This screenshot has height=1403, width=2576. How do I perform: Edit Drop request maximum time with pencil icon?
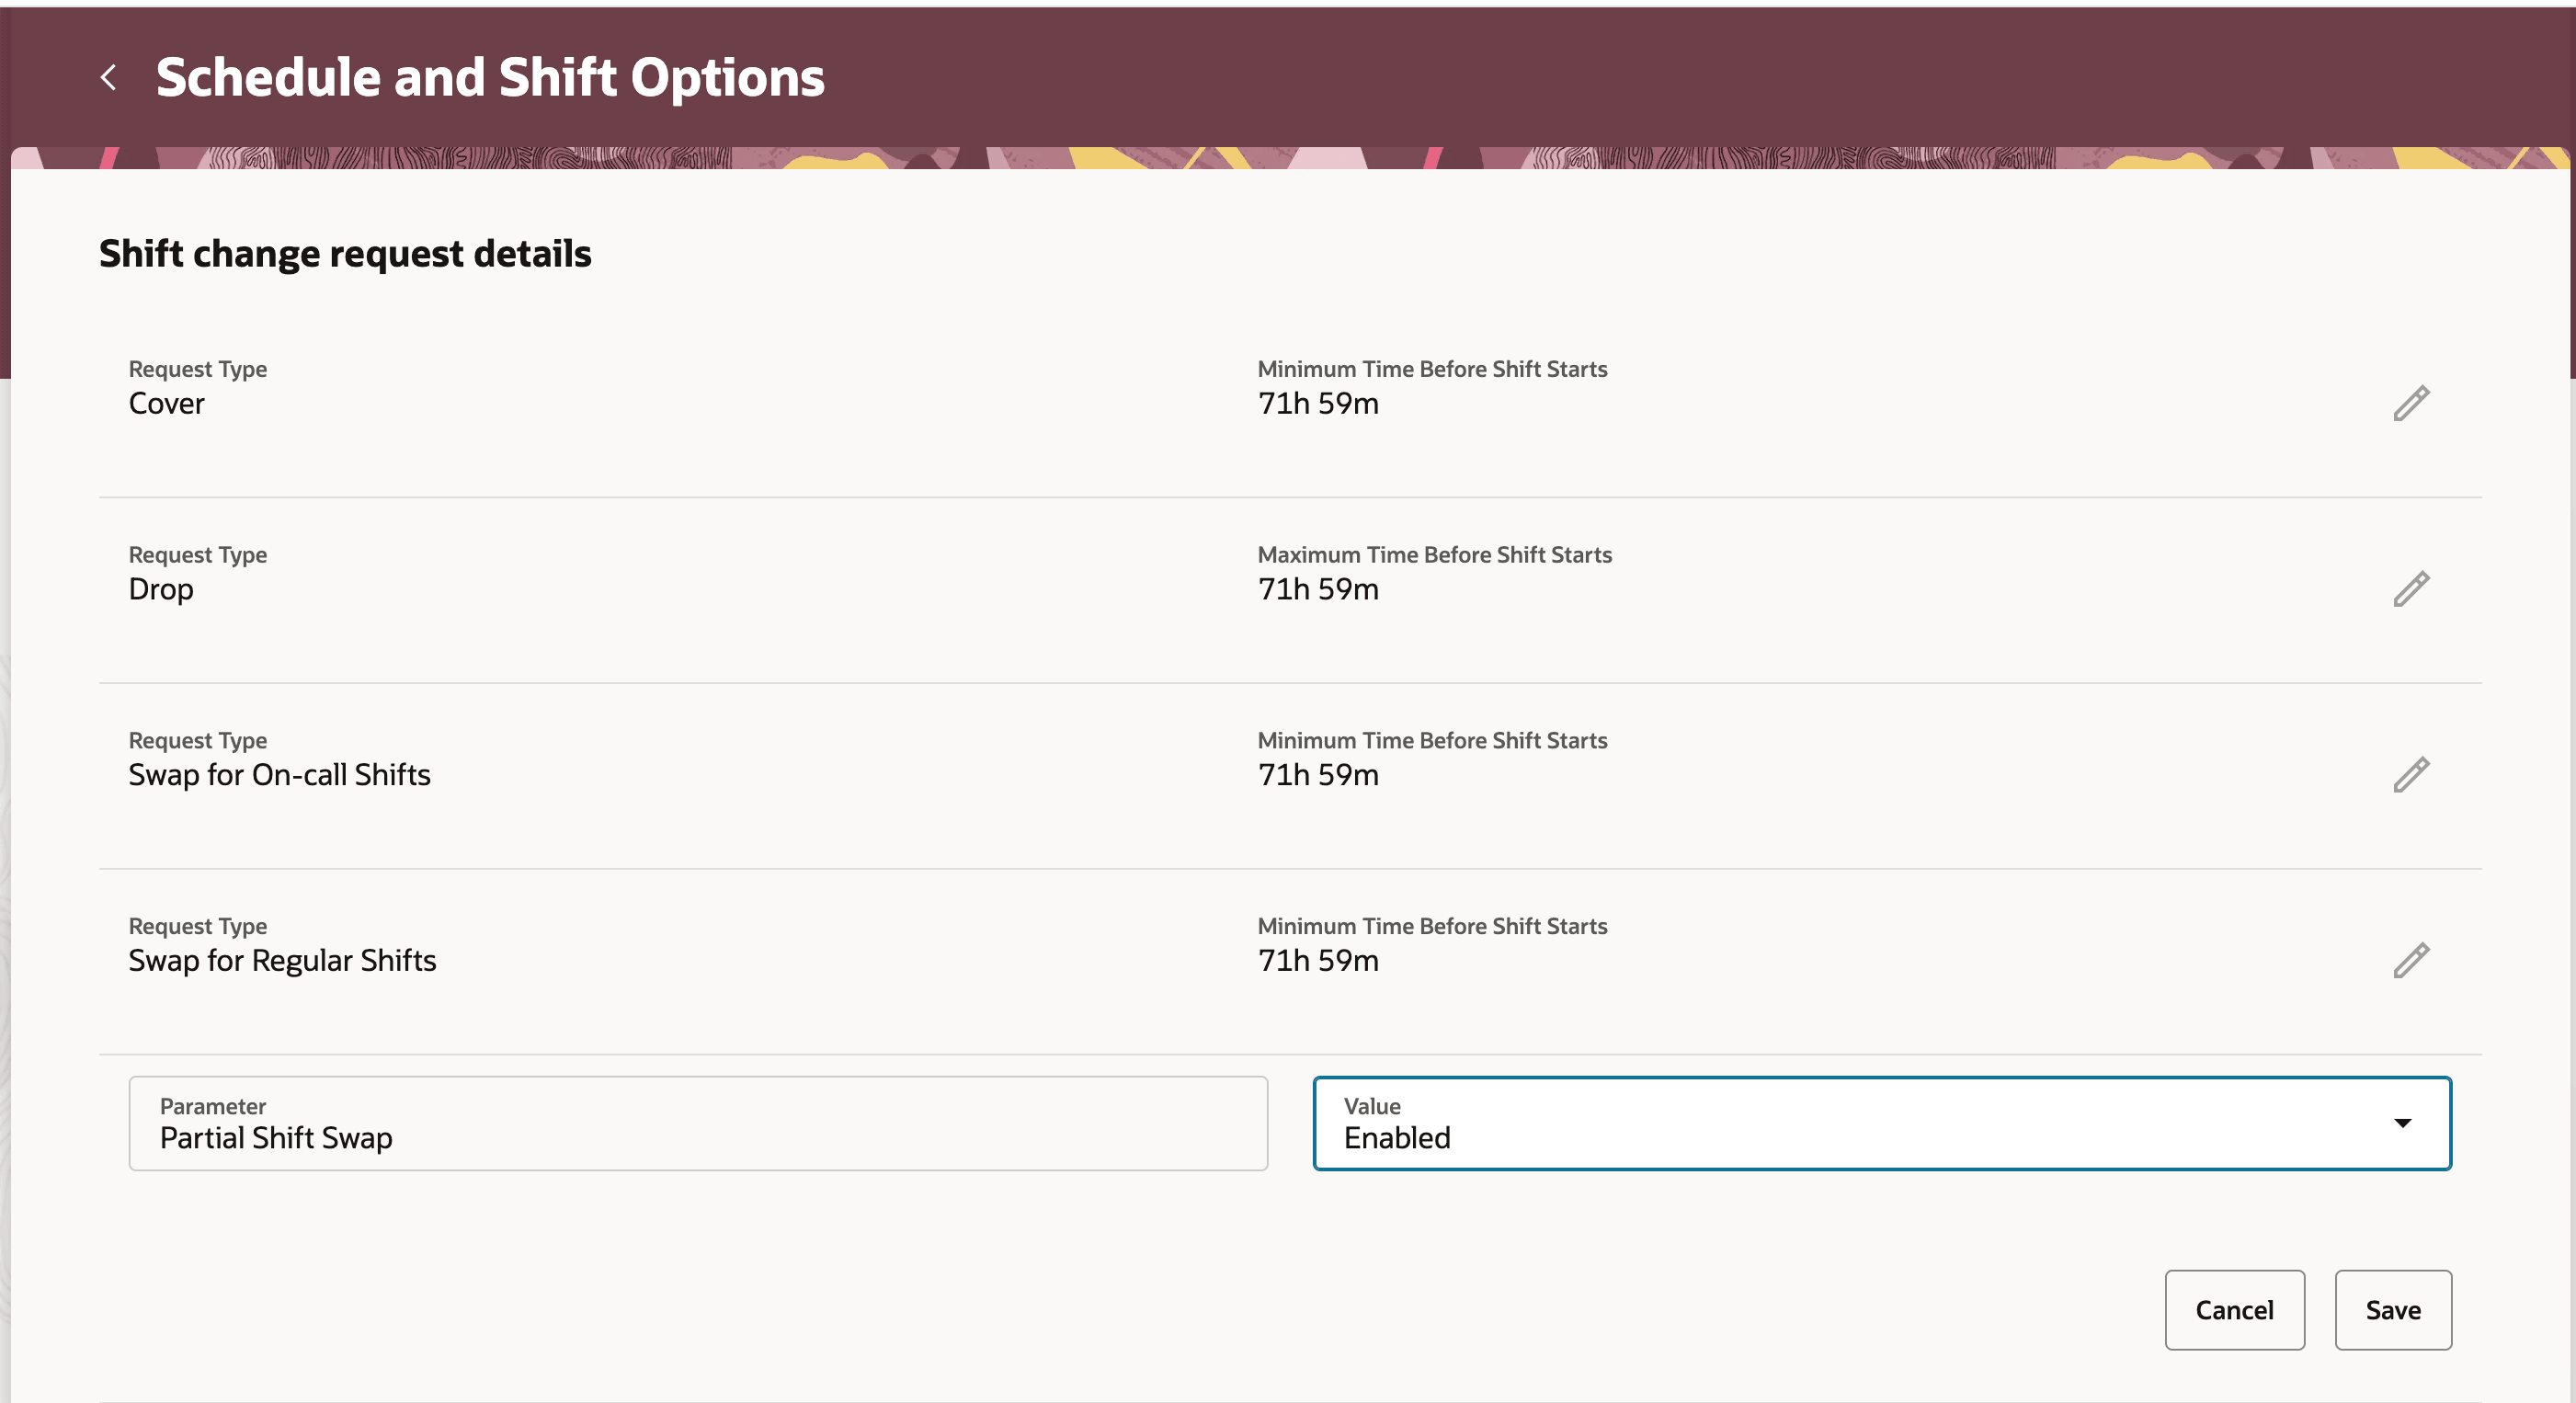(2411, 588)
